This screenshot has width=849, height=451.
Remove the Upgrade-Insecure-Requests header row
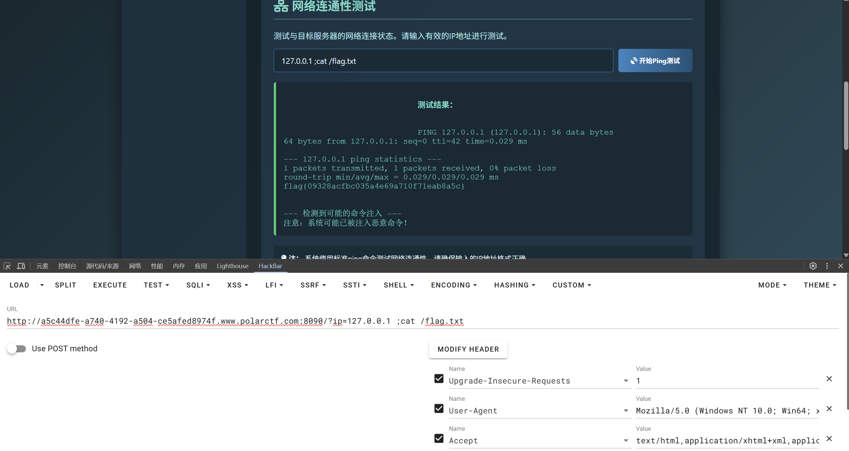click(829, 379)
